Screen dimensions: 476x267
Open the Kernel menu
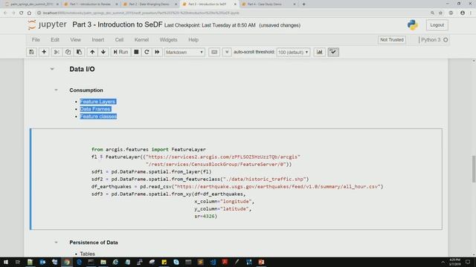point(141,39)
